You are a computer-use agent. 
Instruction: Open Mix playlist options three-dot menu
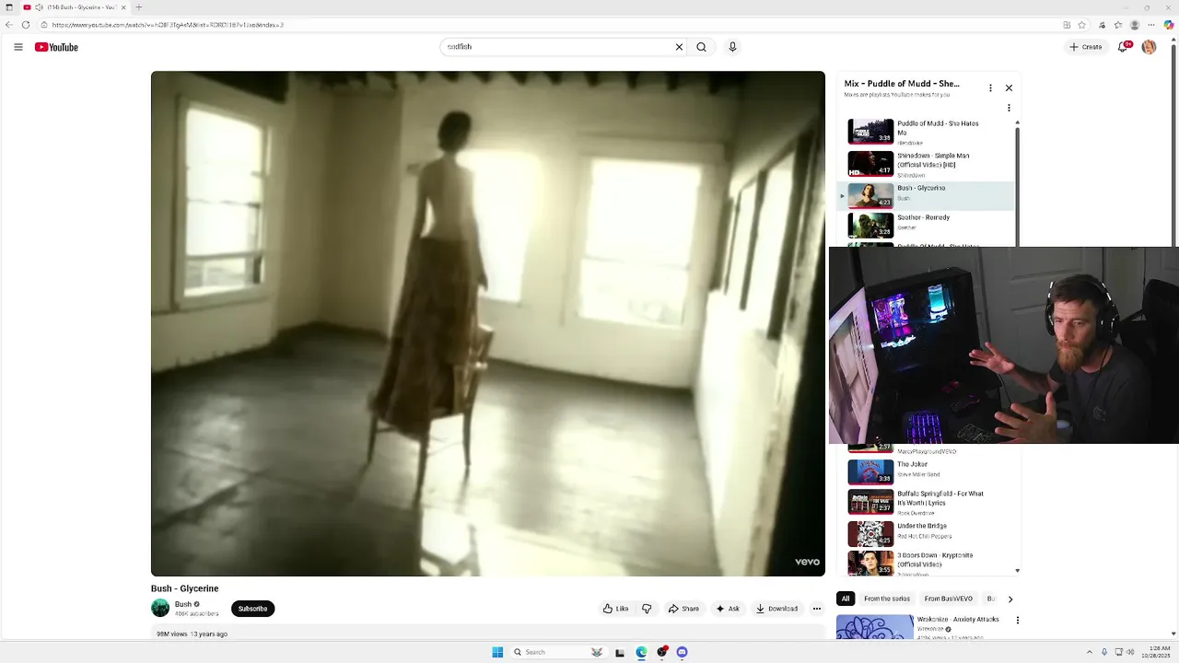[990, 88]
